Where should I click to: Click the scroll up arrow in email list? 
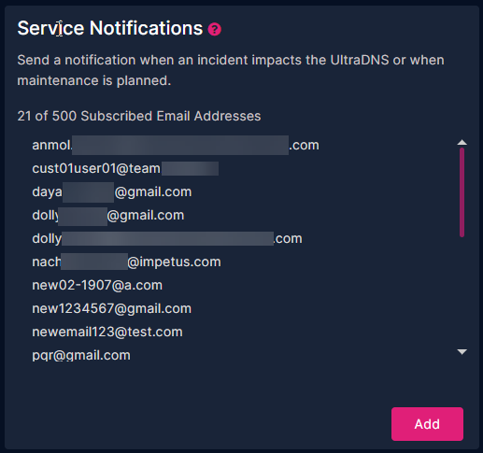pos(462,143)
